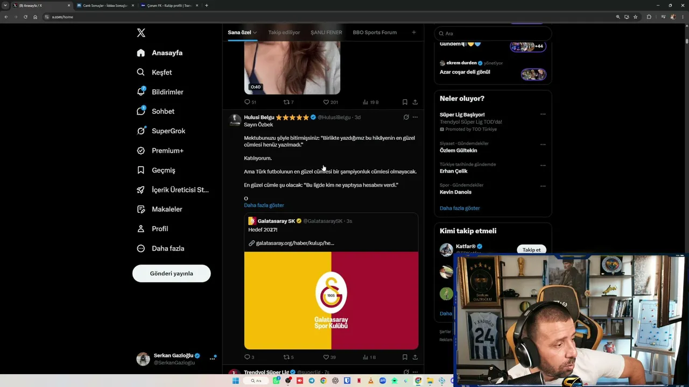Image resolution: width=689 pixels, height=387 pixels.
Task: Switch to ŞANLI FENER tab
Action: tap(326, 32)
